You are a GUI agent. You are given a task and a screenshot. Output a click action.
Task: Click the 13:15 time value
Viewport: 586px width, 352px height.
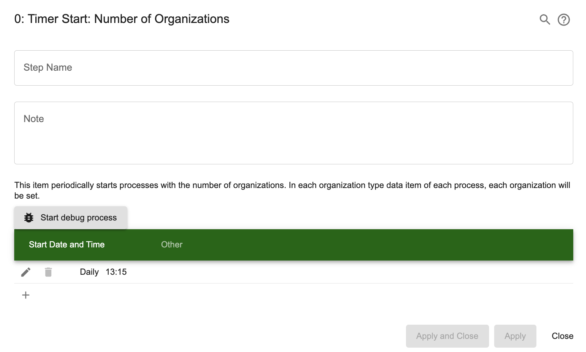[x=116, y=272]
